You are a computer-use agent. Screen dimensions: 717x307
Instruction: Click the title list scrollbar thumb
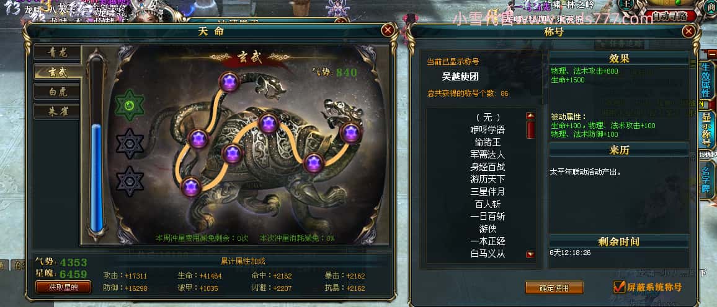(530, 129)
